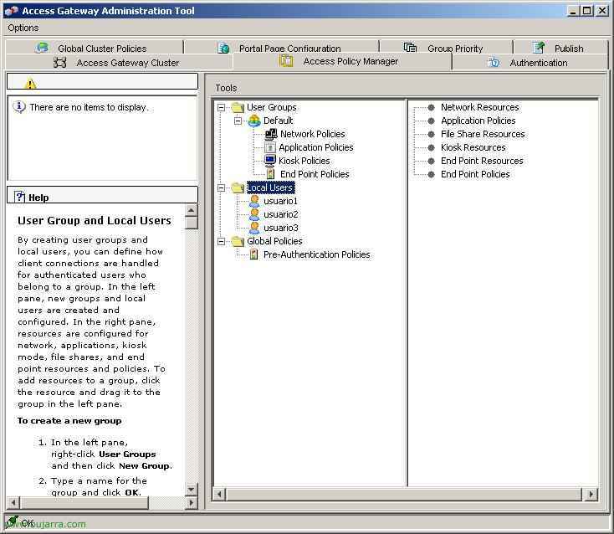The width and height of the screenshot is (614, 534).
Task: Select End Point Policies under Default group
Action: pos(315,174)
